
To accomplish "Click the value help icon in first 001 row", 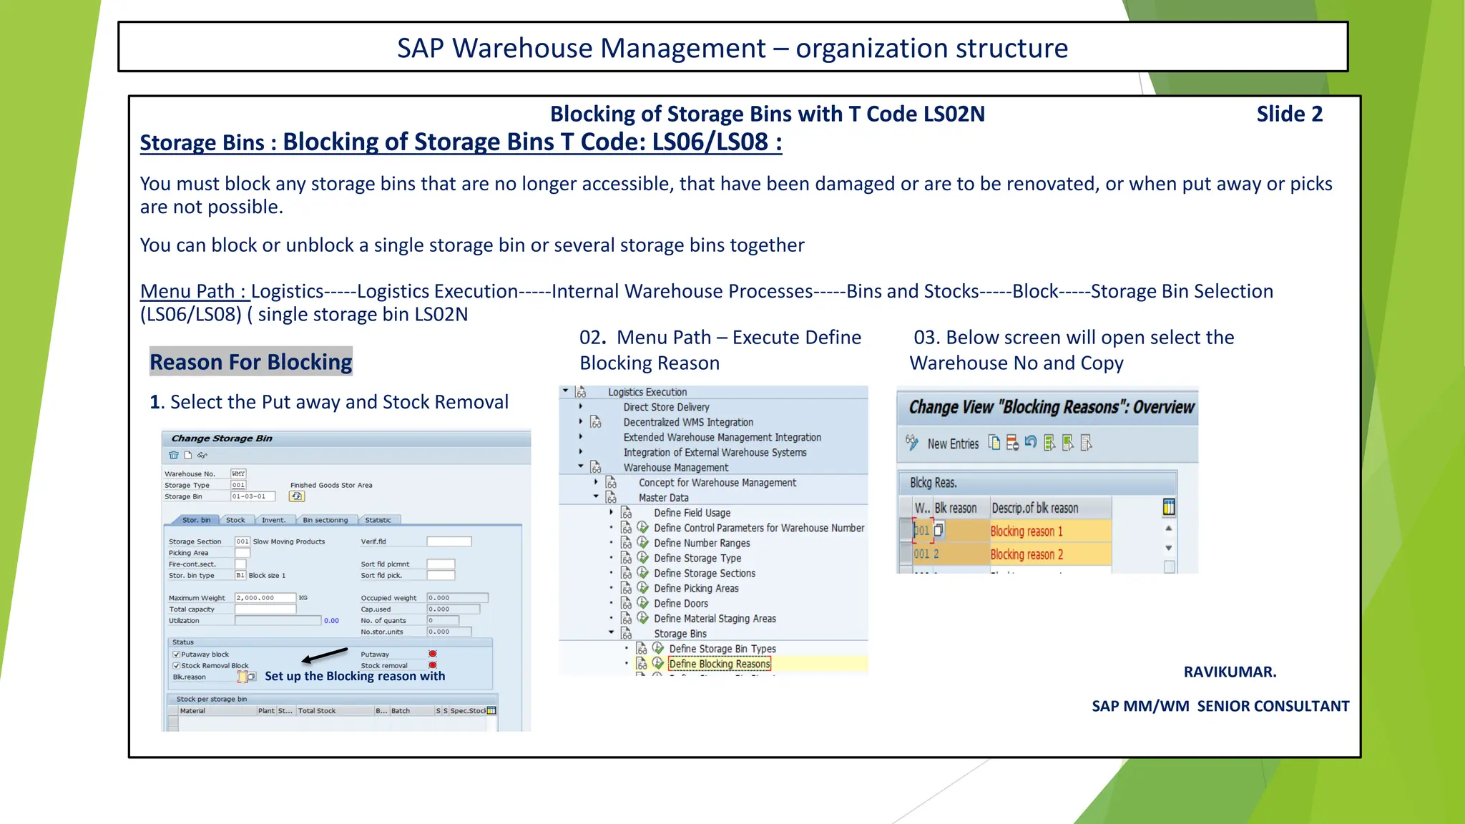I will (x=939, y=531).
